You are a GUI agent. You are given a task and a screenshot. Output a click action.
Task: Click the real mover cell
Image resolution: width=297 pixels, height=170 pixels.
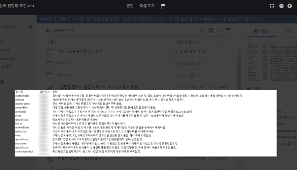tap(21, 144)
